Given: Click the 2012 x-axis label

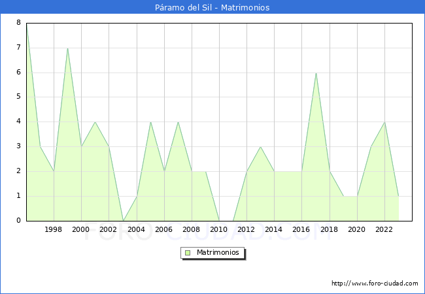Looking at the screenshot, I should pyautogui.click(x=246, y=229).
